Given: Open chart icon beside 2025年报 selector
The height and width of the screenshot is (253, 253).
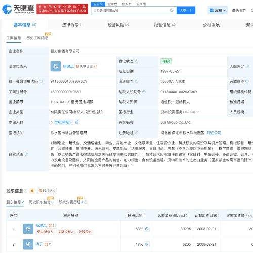Looking at the screenshot, I should coord(77,122).
